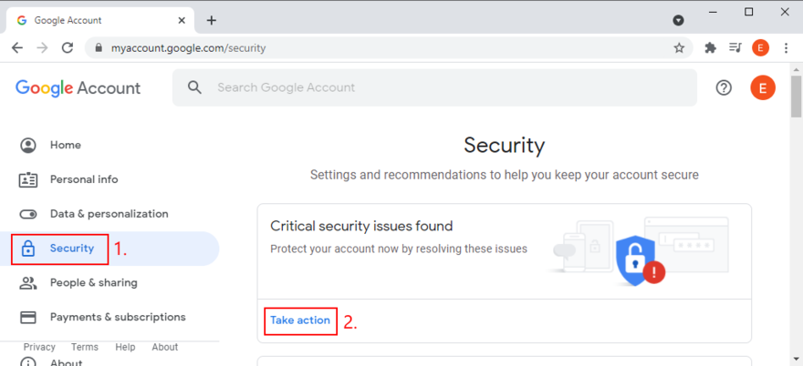Go to Personal info
The height and width of the screenshot is (366, 803).
84,179
